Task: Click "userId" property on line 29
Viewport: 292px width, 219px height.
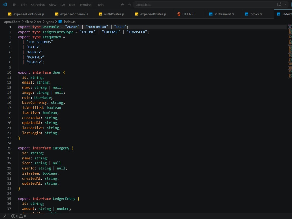Action: click(x=28, y=168)
